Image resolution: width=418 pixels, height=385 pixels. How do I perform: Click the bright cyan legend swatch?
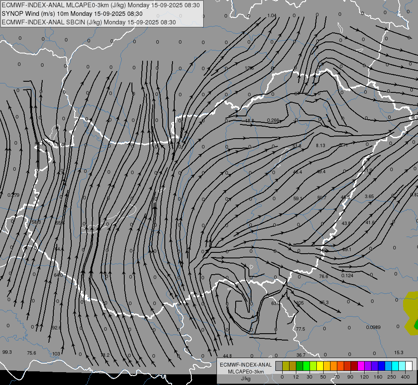[x=396, y=366]
